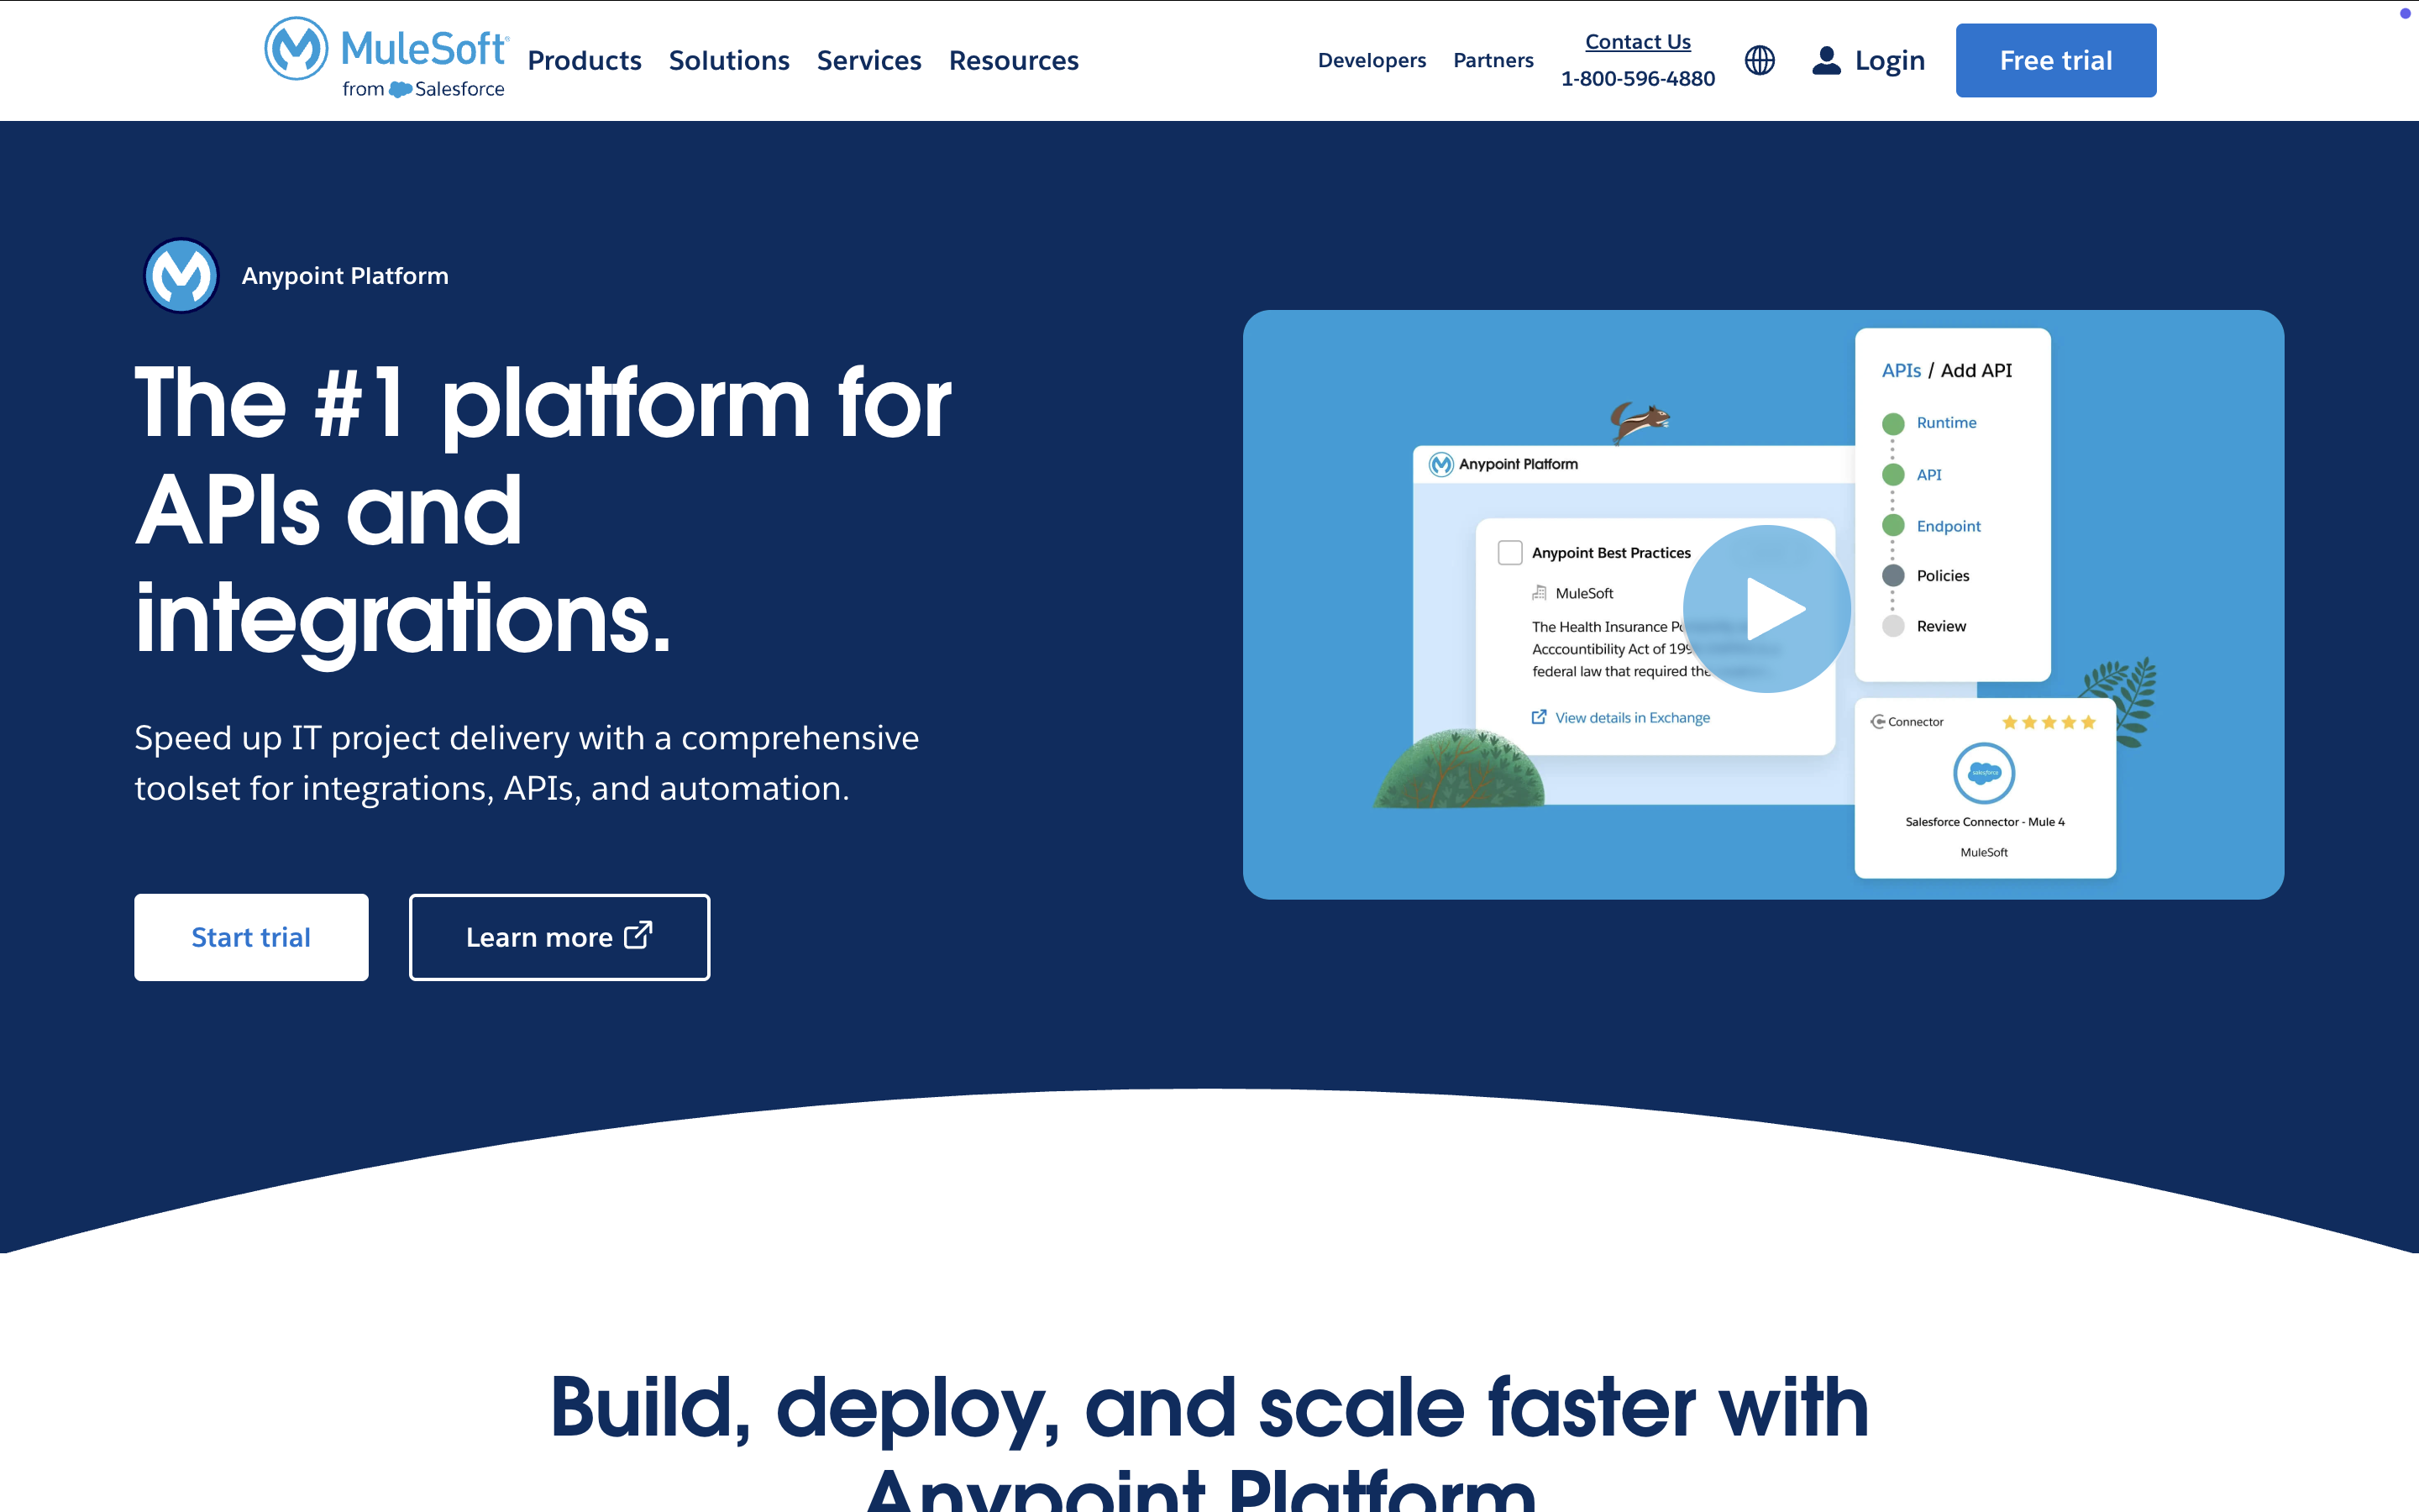Click the MuleSoft logo in header
This screenshot has height=1512, width=2419.
click(386, 58)
